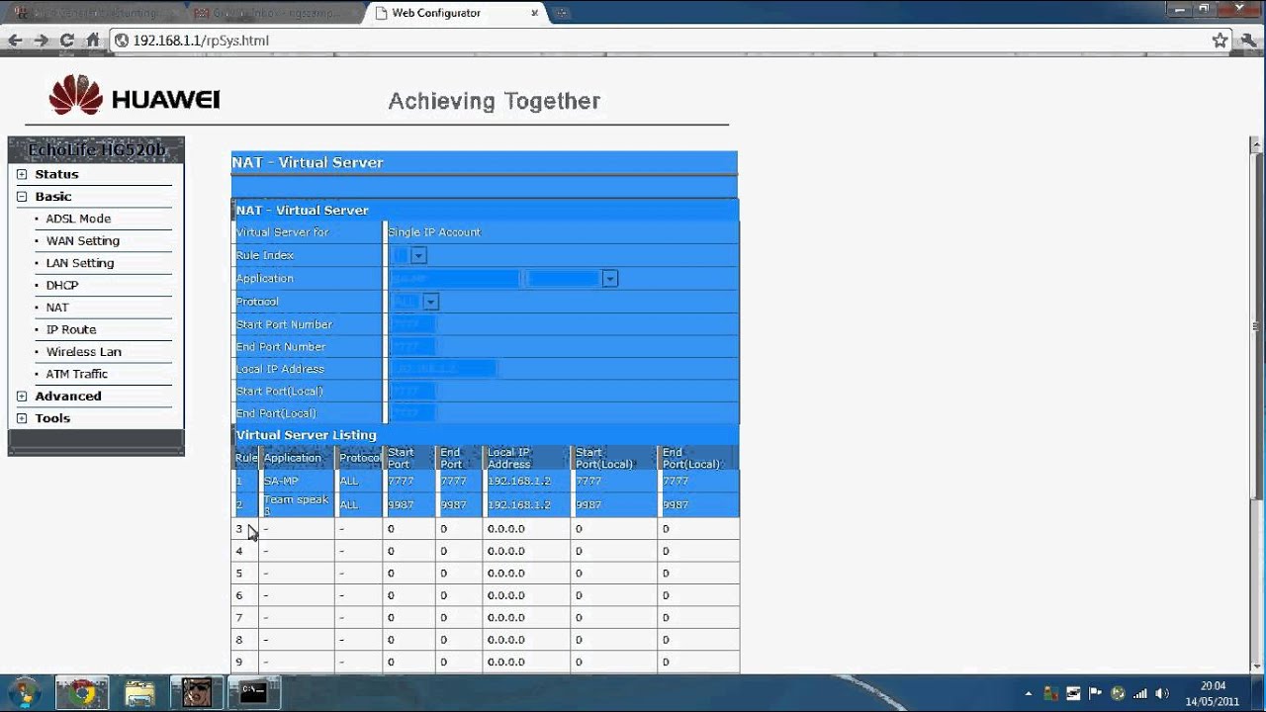Image resolution: width=1266 pixels, height=712 pixels.
Task: Open the Windows Start menu
Action: pyautogui.click(x=24, y=692)
